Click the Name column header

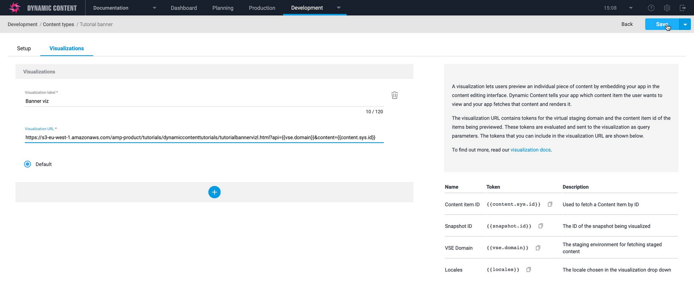(x=451, y=187)
